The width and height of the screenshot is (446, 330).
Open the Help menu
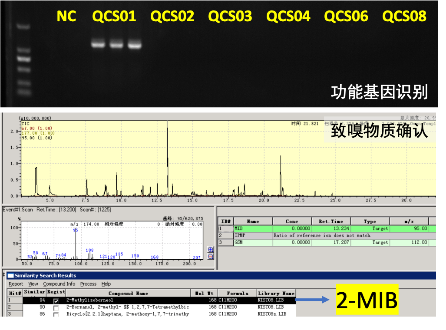click(x=106, y=284)
